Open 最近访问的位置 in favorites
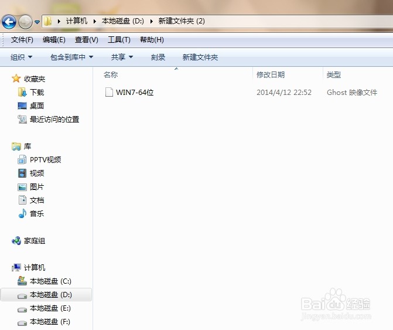Viewport: 393px width, 330px height. (54, 120)
